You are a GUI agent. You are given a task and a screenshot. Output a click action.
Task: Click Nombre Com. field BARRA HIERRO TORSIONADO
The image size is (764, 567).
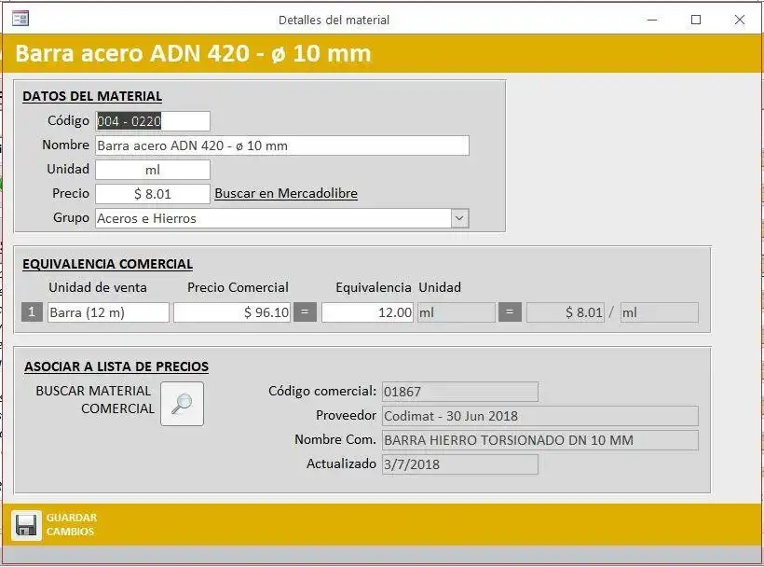click(539, 440)
